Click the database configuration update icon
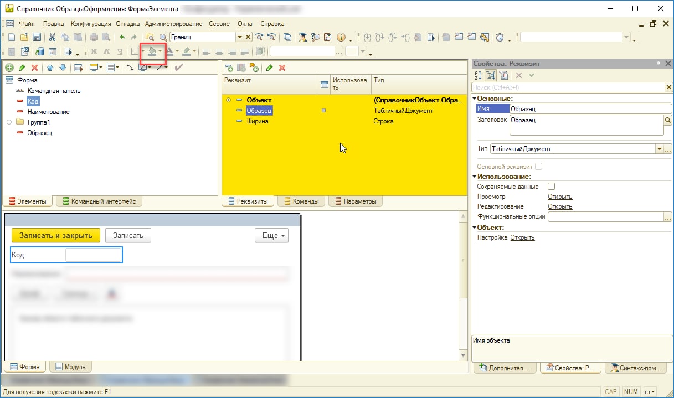The image size is (674, 398). point(40,51)
